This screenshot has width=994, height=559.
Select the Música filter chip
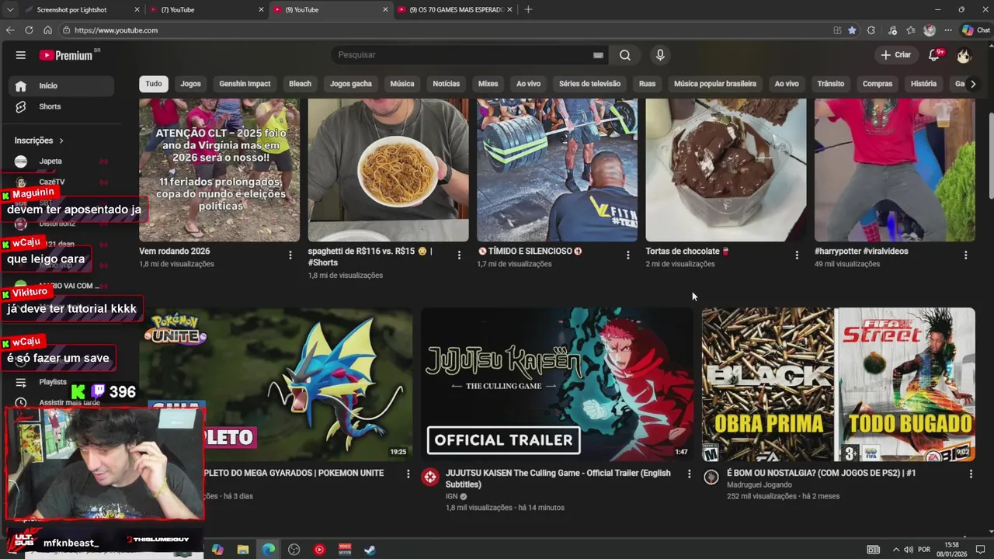pyautogui.click(x=401, y=84)
